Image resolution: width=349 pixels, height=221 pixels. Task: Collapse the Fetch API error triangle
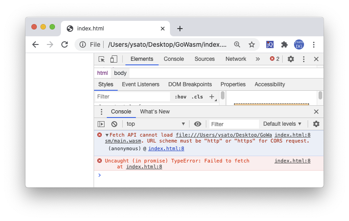[x=107, y=135]
